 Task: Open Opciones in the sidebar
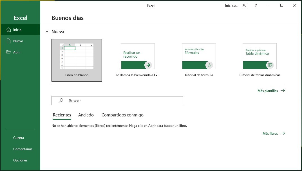pos(20,160)
